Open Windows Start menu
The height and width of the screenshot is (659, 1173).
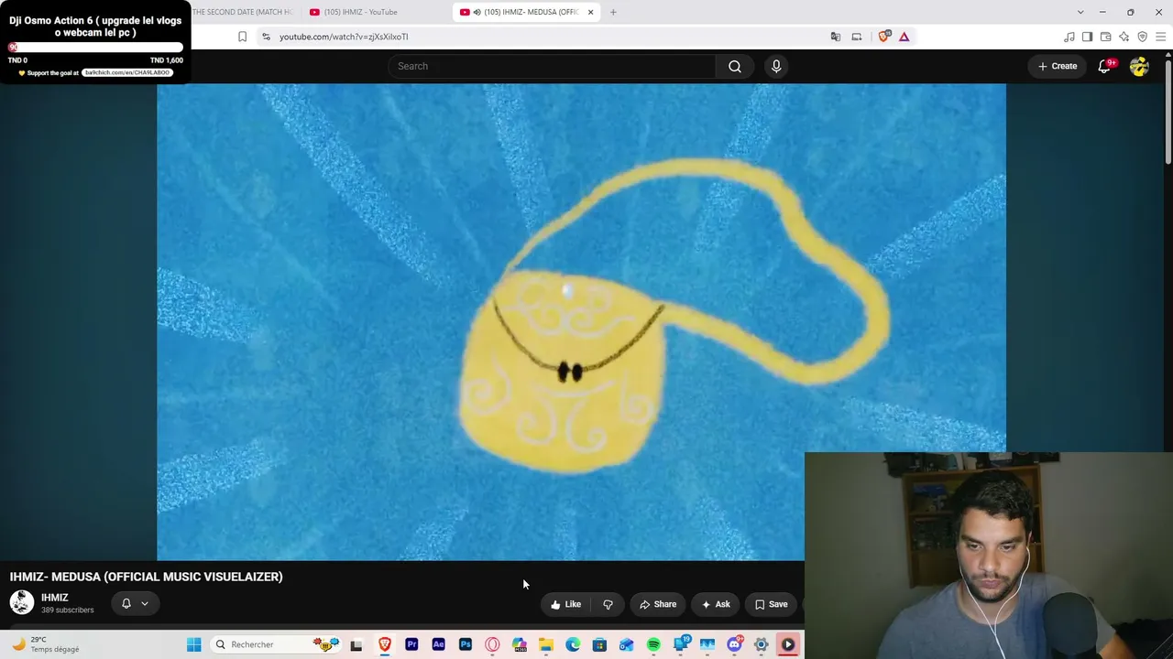point(194,644)
